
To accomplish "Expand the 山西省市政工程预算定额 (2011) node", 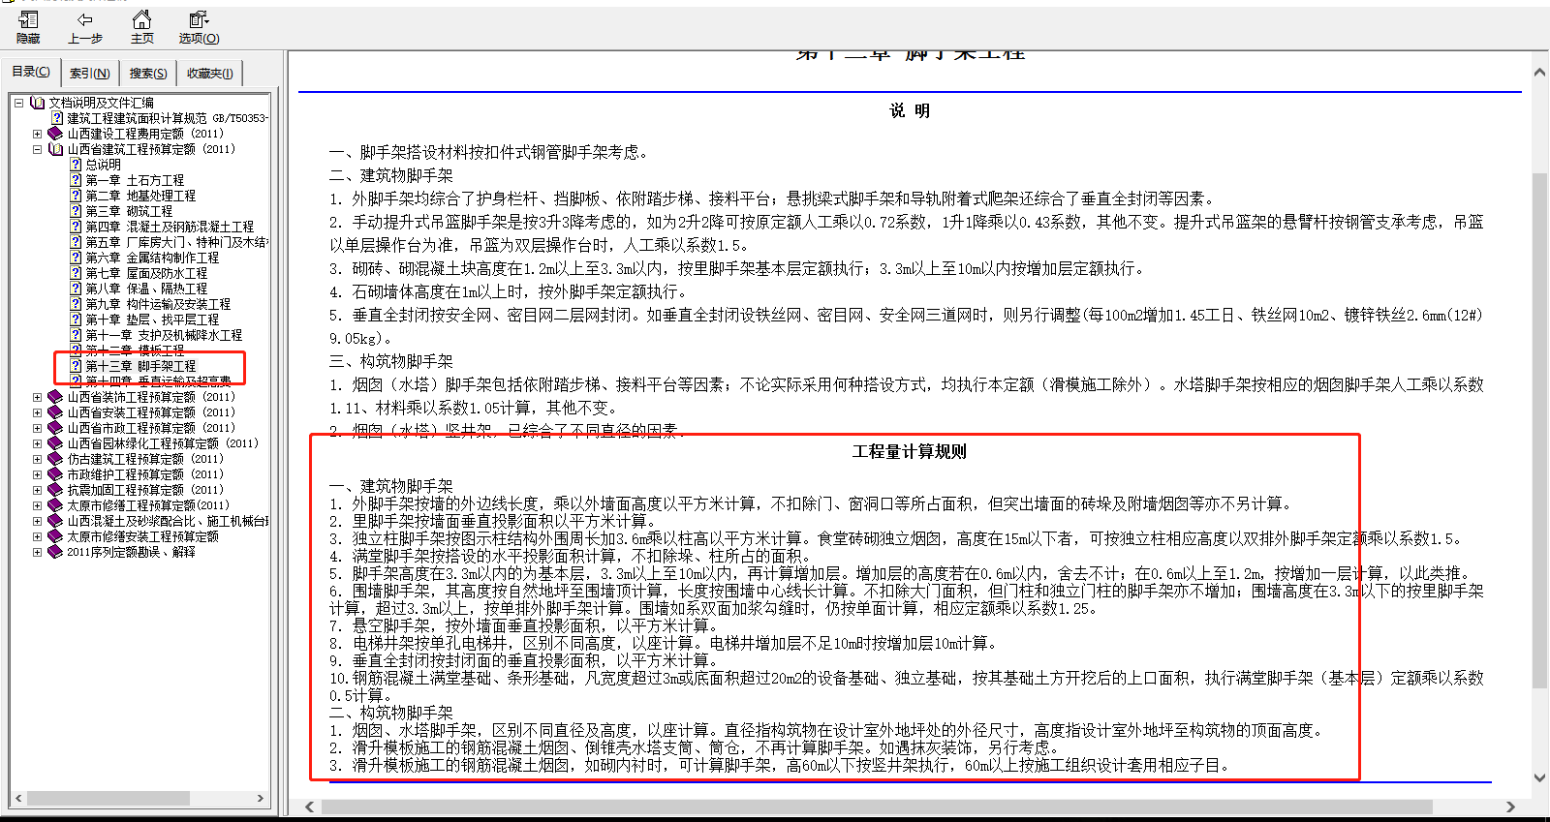I will click(37, 428).
